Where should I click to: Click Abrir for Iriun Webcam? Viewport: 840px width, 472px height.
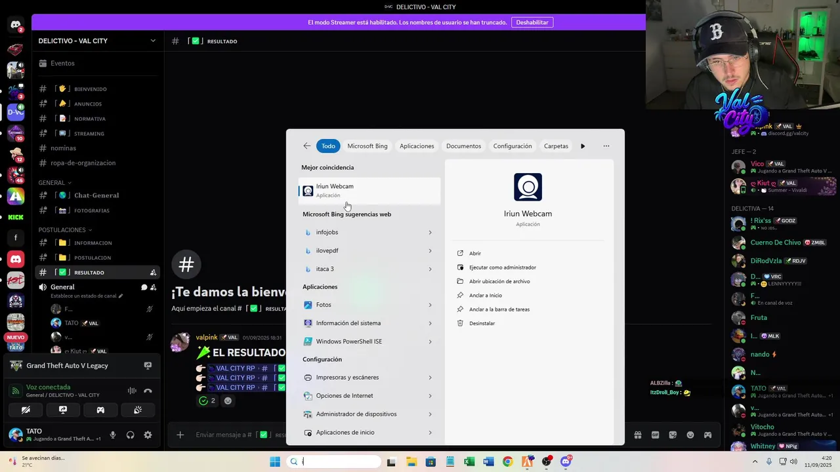[475, 253]
